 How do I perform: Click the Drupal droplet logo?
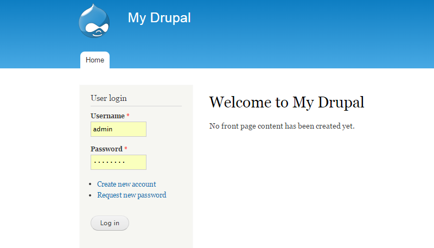pos(94,21)
